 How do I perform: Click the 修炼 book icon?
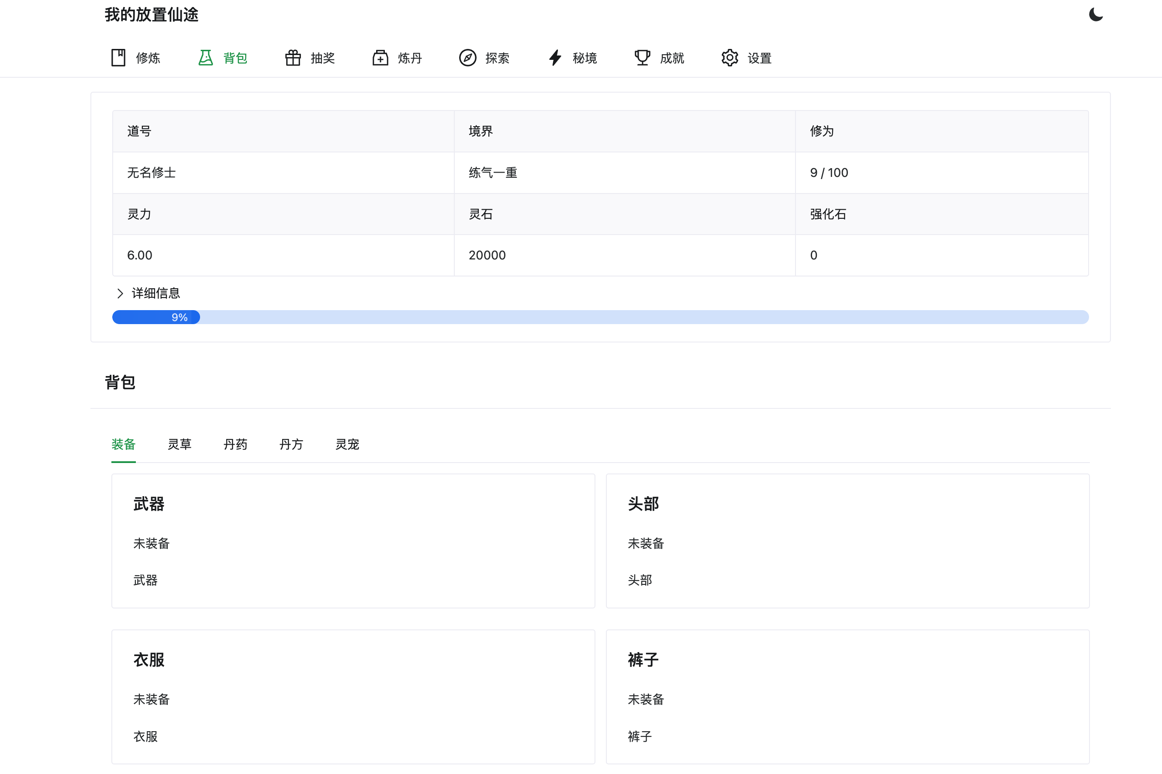118,58
